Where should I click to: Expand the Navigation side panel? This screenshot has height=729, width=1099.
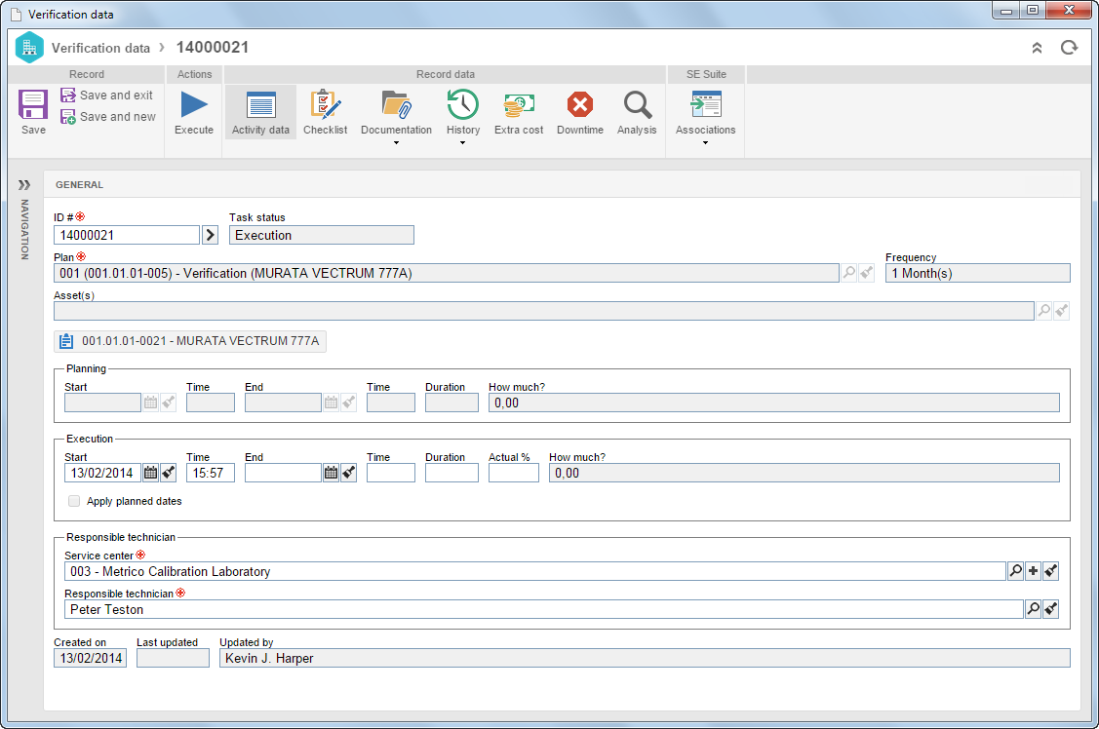click(x=24, y=185)
